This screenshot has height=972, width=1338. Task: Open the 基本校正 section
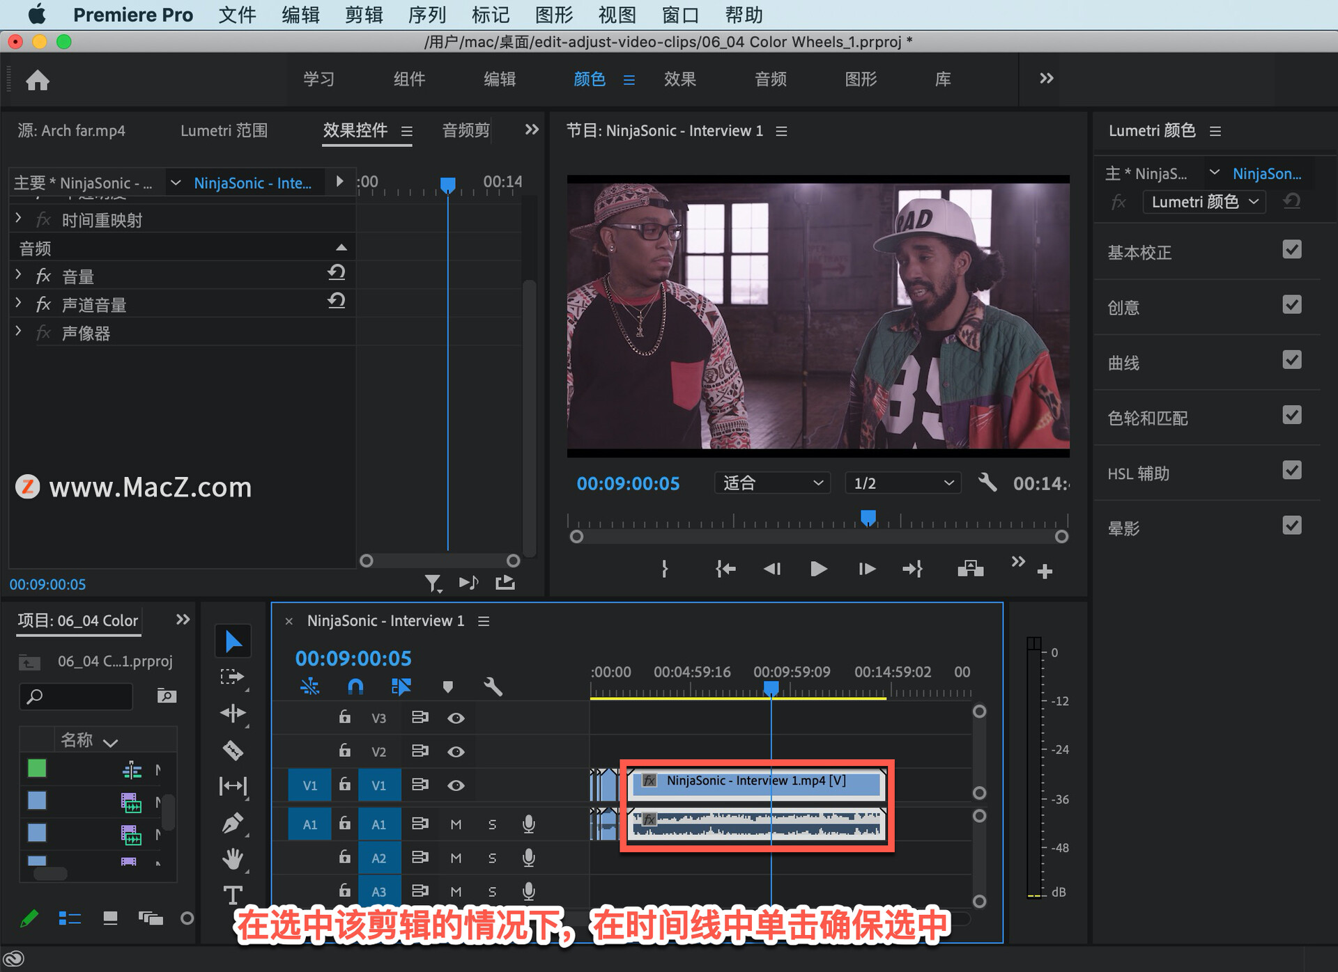(1139, 252)
